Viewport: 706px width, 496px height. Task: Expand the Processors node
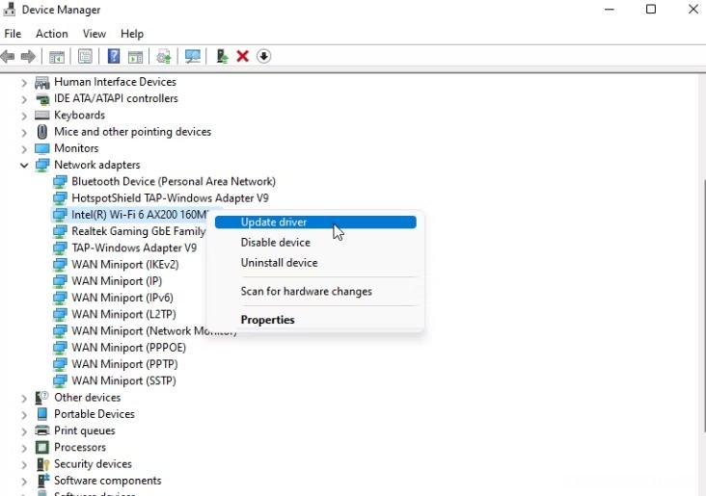pos(24,448)
